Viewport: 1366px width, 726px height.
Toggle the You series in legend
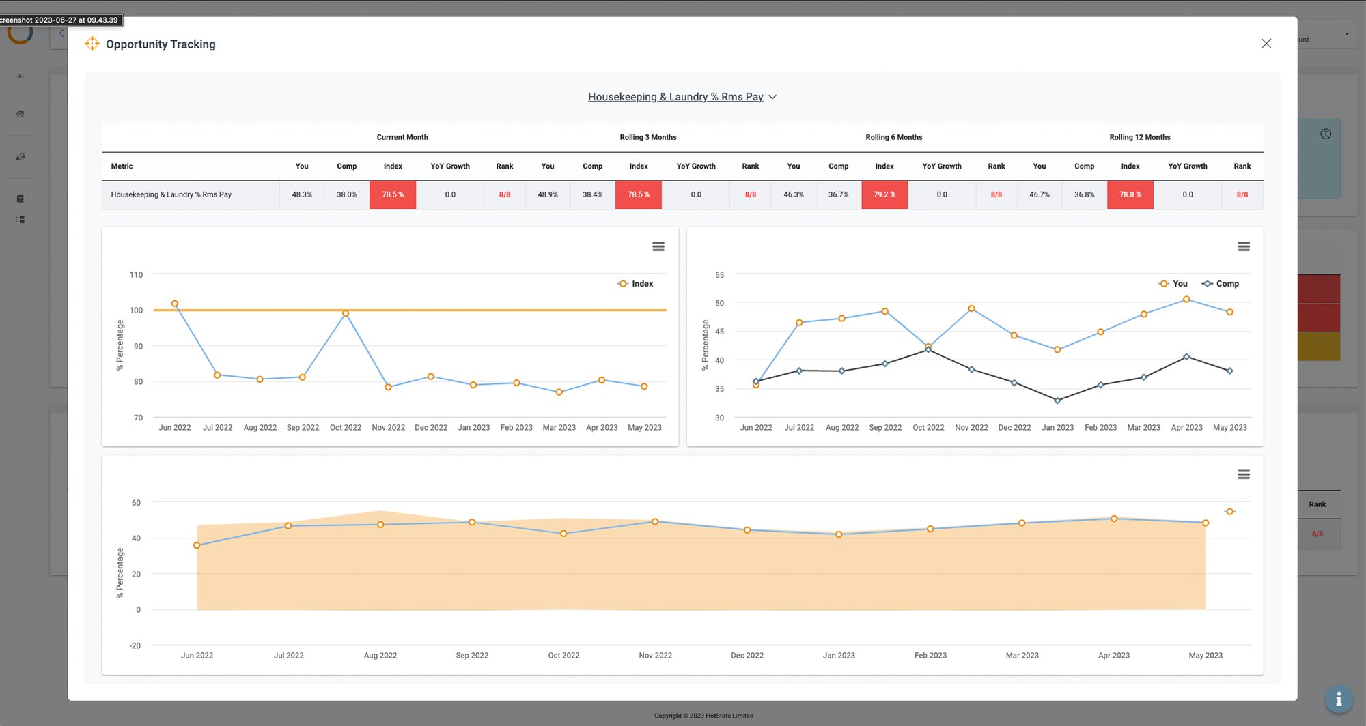coord(1173,284)
